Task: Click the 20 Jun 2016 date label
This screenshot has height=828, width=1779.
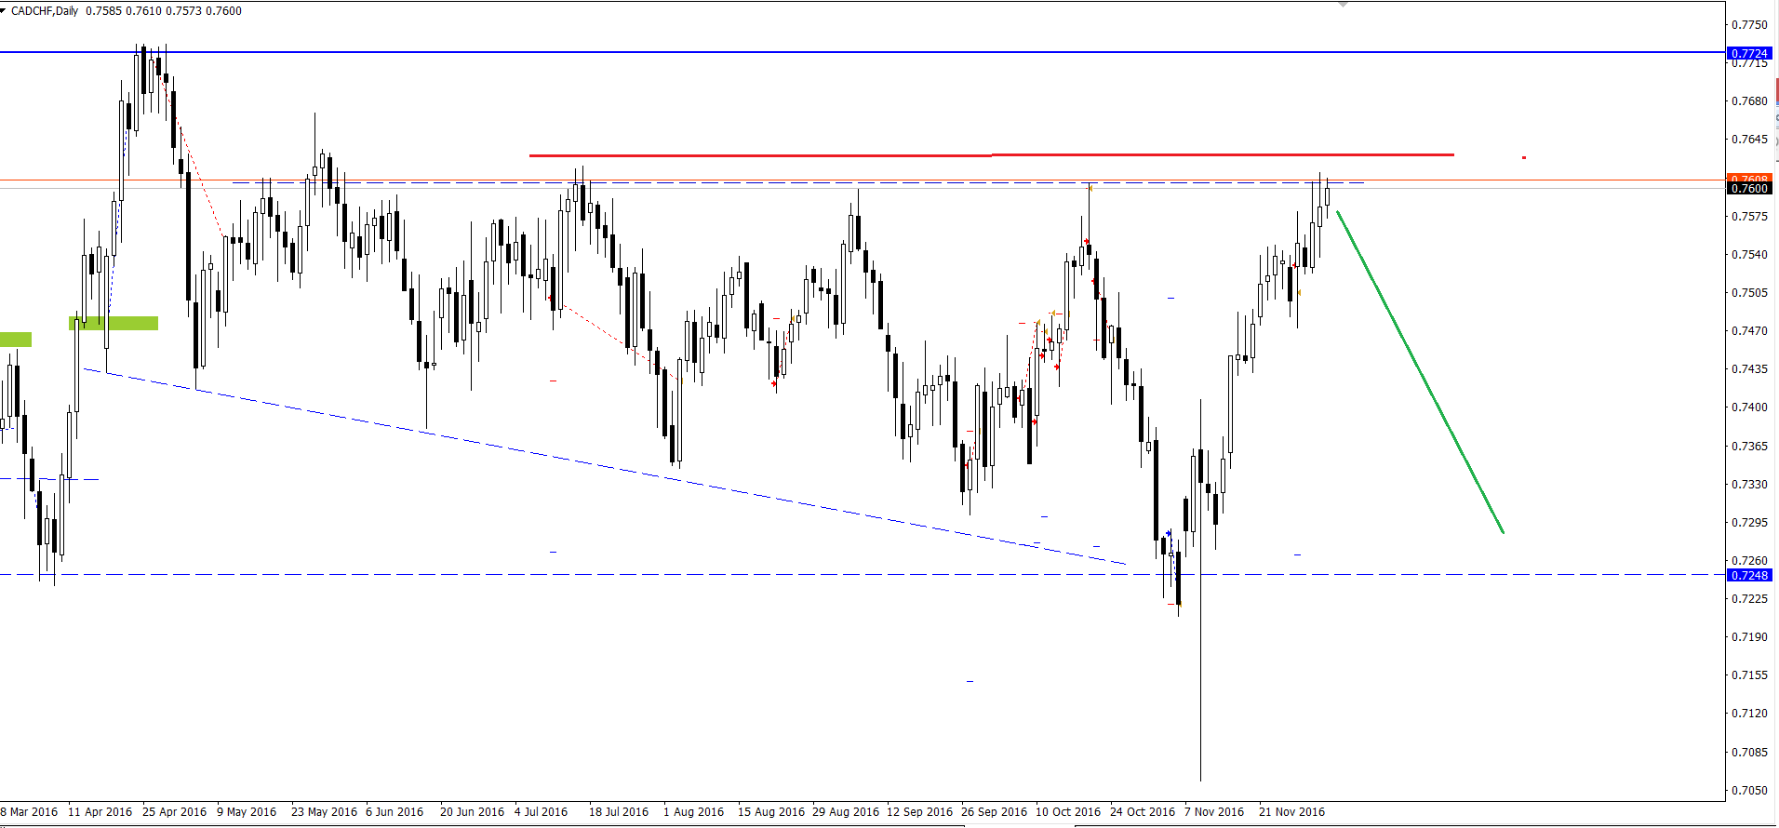Action: point(472,811)
